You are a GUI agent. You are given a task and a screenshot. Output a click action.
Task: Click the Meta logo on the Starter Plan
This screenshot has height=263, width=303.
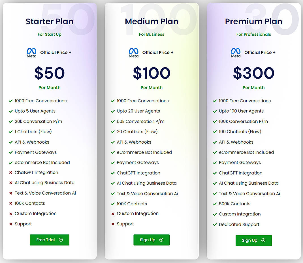pyautogui.click(x=31, y=52)
